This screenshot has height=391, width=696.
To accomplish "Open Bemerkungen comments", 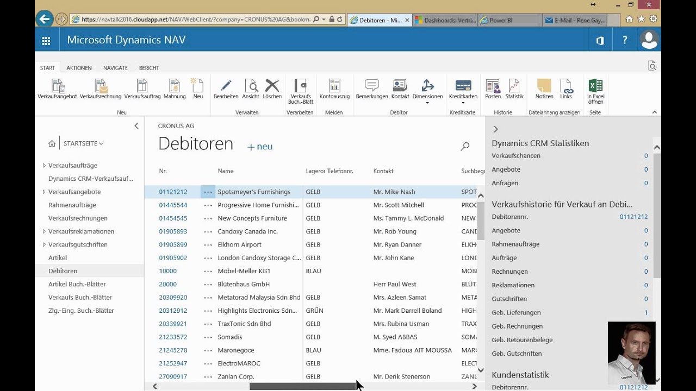I will 372,89.
